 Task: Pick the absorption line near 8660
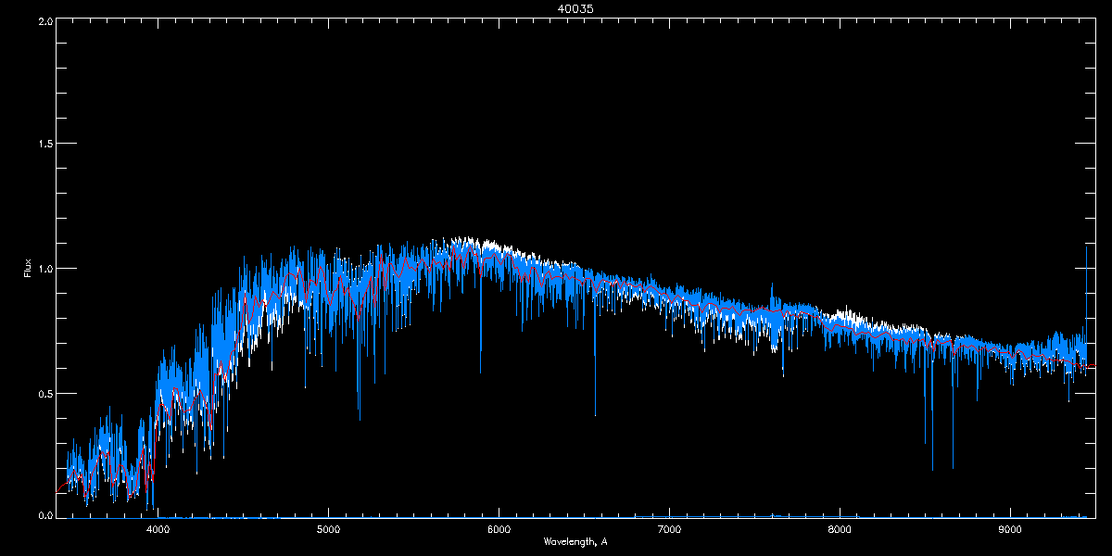click(952, 408)
